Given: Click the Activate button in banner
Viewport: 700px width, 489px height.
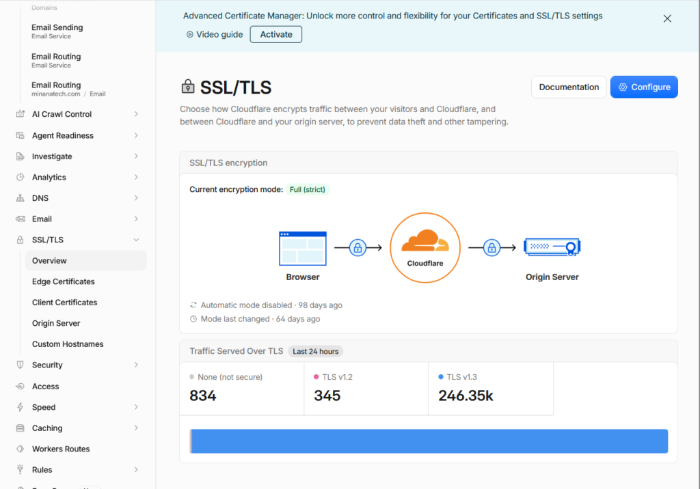Looking at the screenshot, I should coord(276,34).
